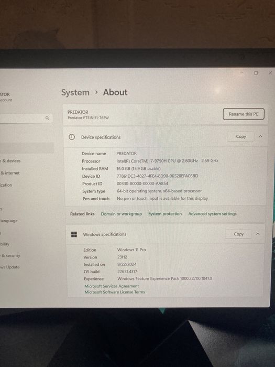Select the Accessibility sidebar item

pyautogui.click(x=5, y=244)
